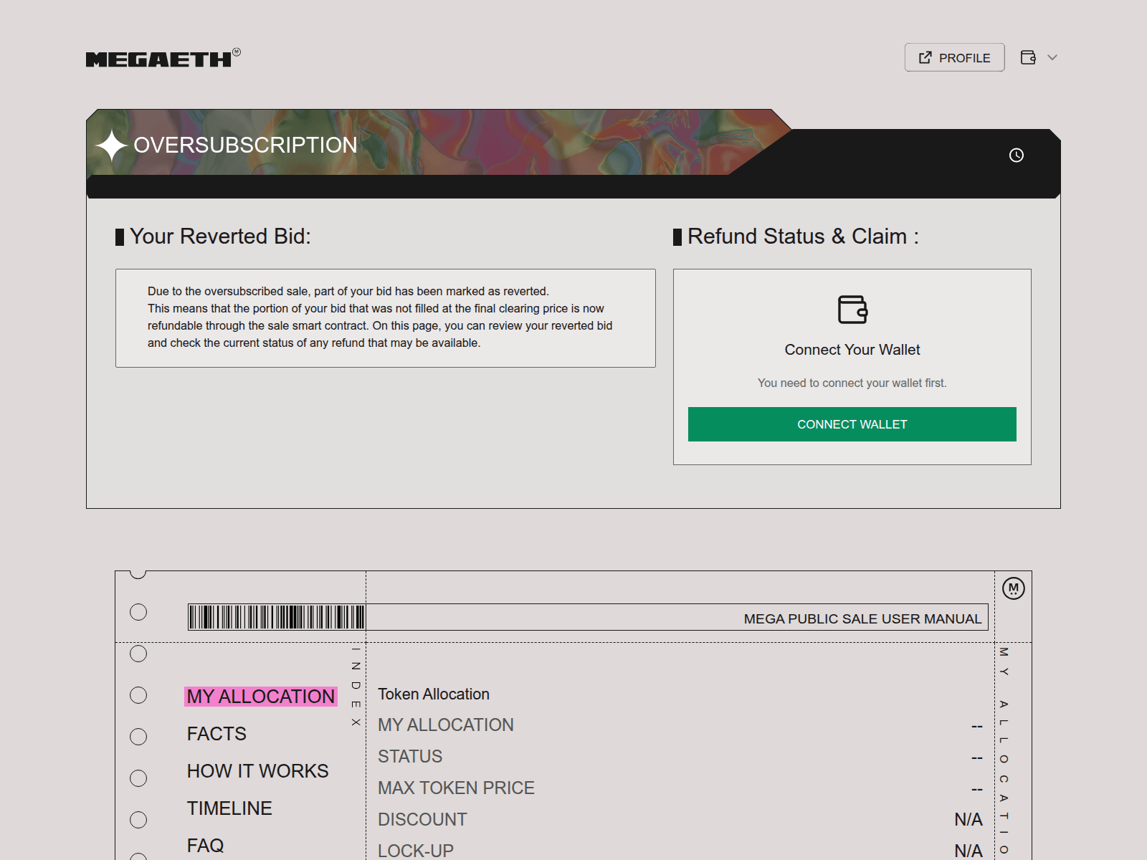Click the circled M icon in manual
The height and width of the screenshot is (860, 1147).
[1014, 588]
